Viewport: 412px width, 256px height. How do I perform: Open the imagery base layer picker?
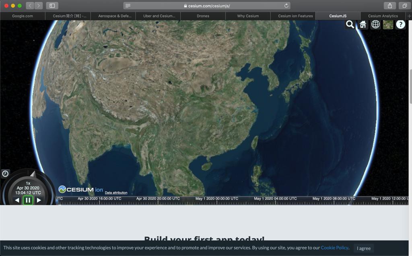tap(388, 25)
